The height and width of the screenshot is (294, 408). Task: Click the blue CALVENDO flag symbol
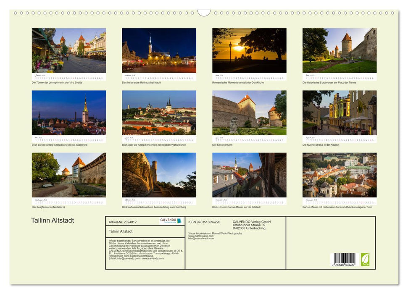(x=179, y=220)
